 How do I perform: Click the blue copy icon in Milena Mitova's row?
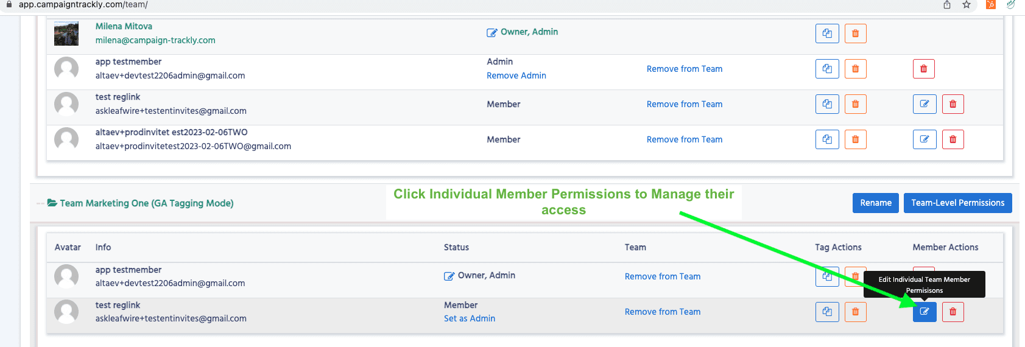[x=827, y=33]
